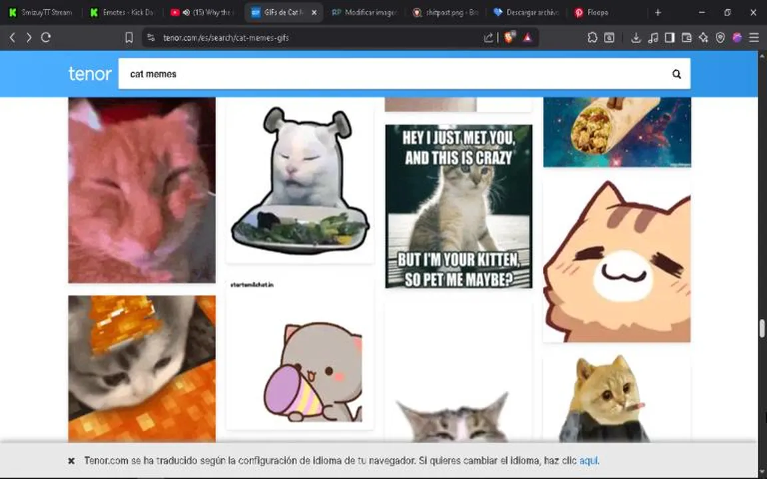The image size is (767, 479).
Task: Switch to Modificar imagen tab
Action: coord(364,13)
